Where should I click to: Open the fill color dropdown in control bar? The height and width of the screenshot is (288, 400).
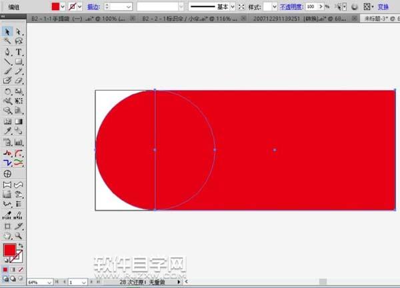click(x=64, y=6)
